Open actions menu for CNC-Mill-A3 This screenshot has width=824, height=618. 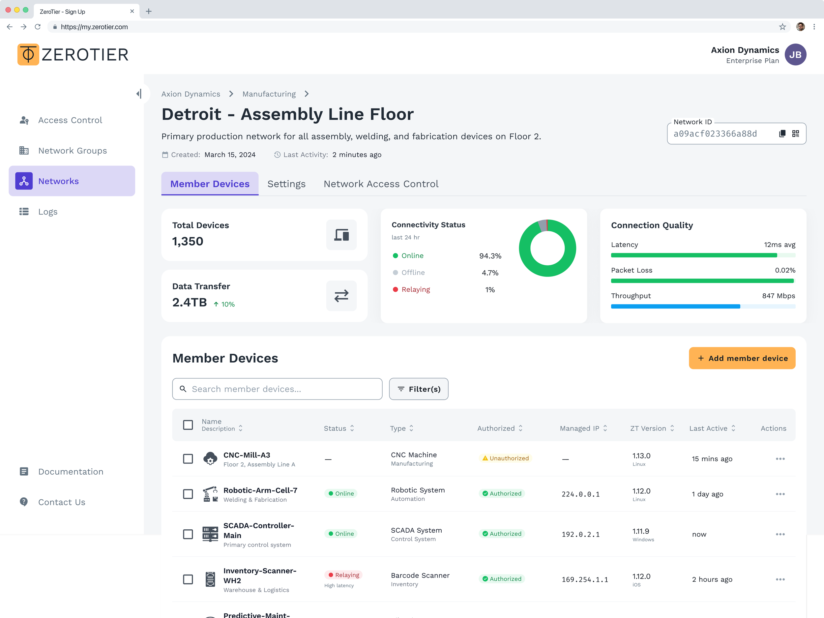pos(780,458)
